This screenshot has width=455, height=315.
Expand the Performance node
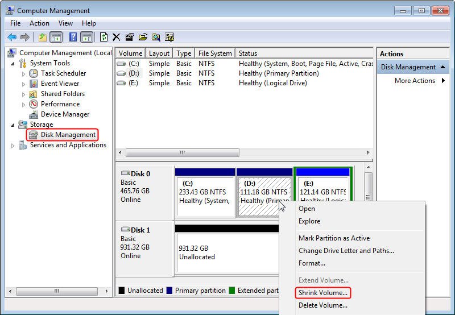[x=23, y=105]
